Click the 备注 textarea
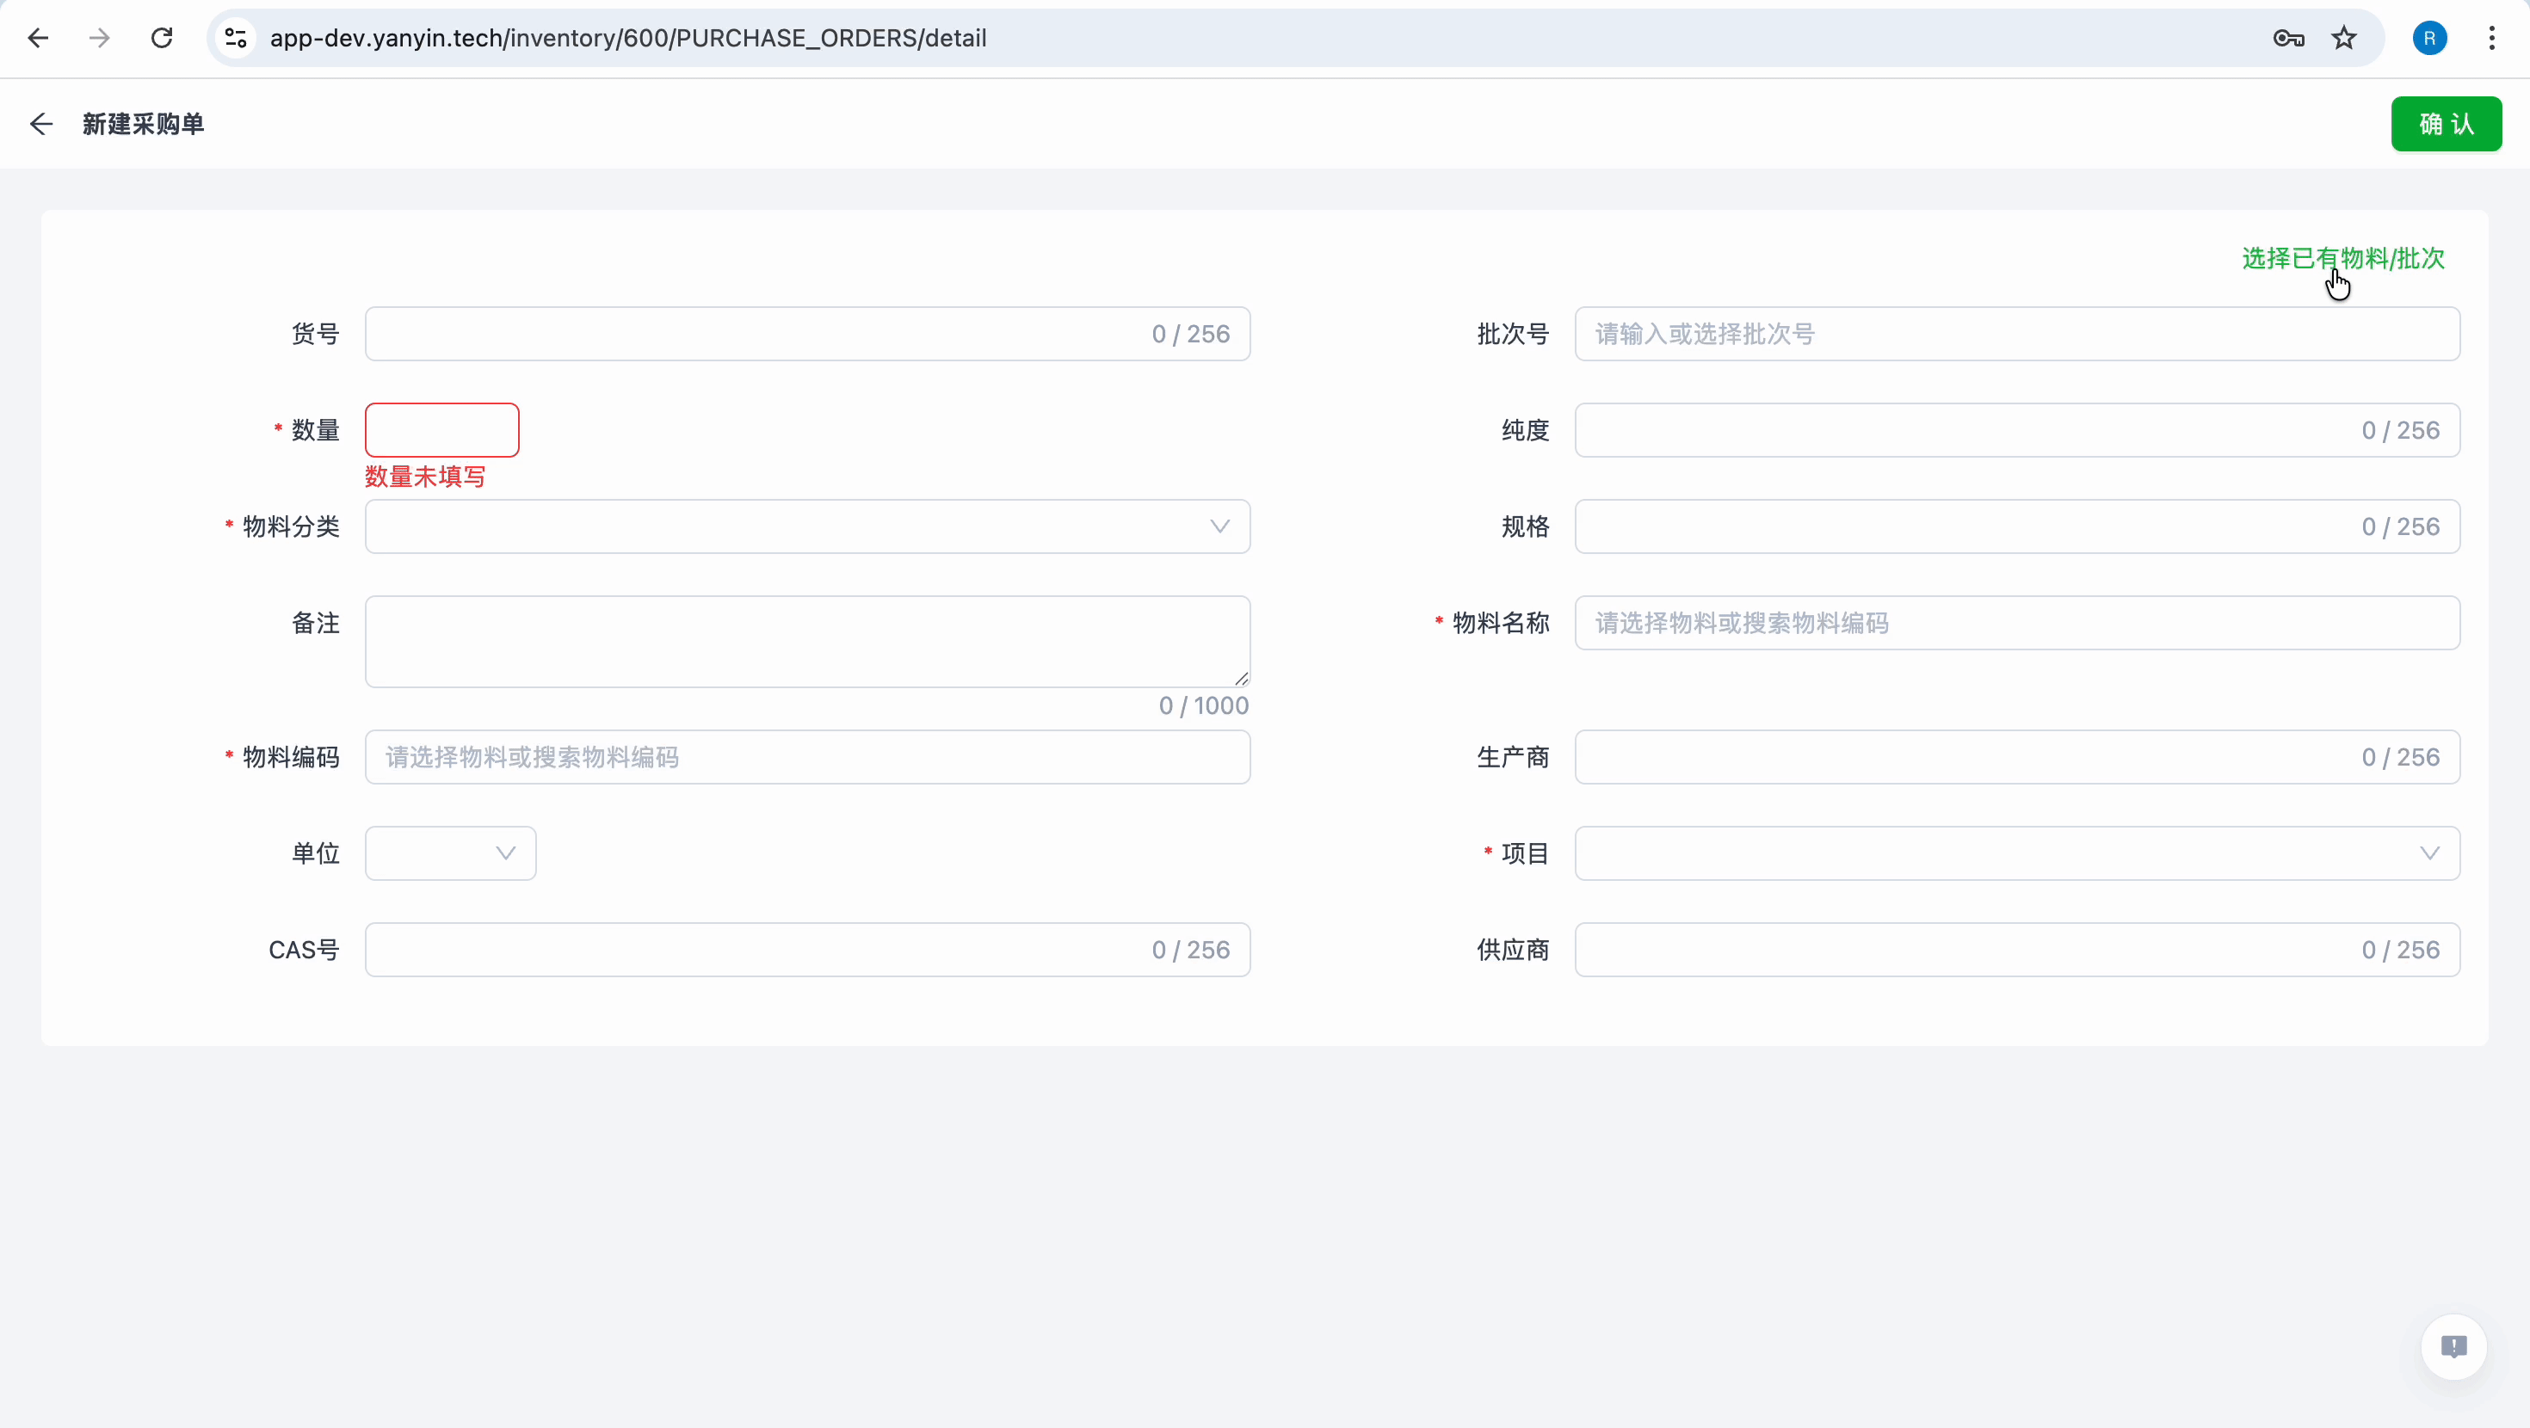 [807, 642]
